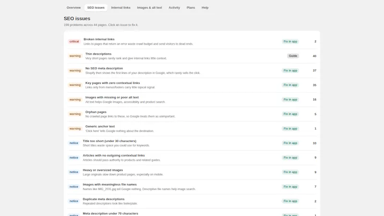The width and height of the screenshot is (384, 216).
Task: Fix Images with meaningless file names in app
Action: pyautogui.click(x=290, y=187)
